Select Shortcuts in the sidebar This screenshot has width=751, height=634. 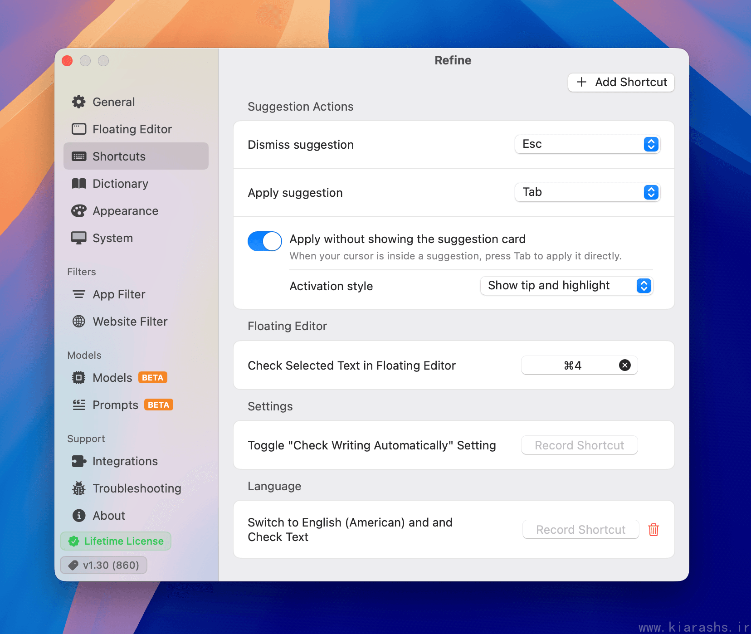click(x=136, y=156)
